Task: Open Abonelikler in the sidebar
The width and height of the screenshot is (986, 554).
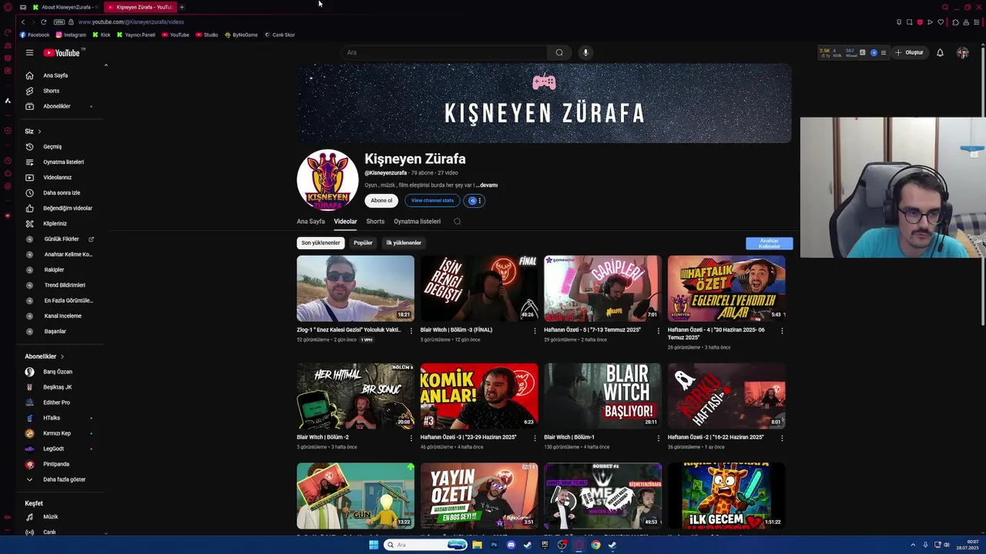Action: coord(56,106)
